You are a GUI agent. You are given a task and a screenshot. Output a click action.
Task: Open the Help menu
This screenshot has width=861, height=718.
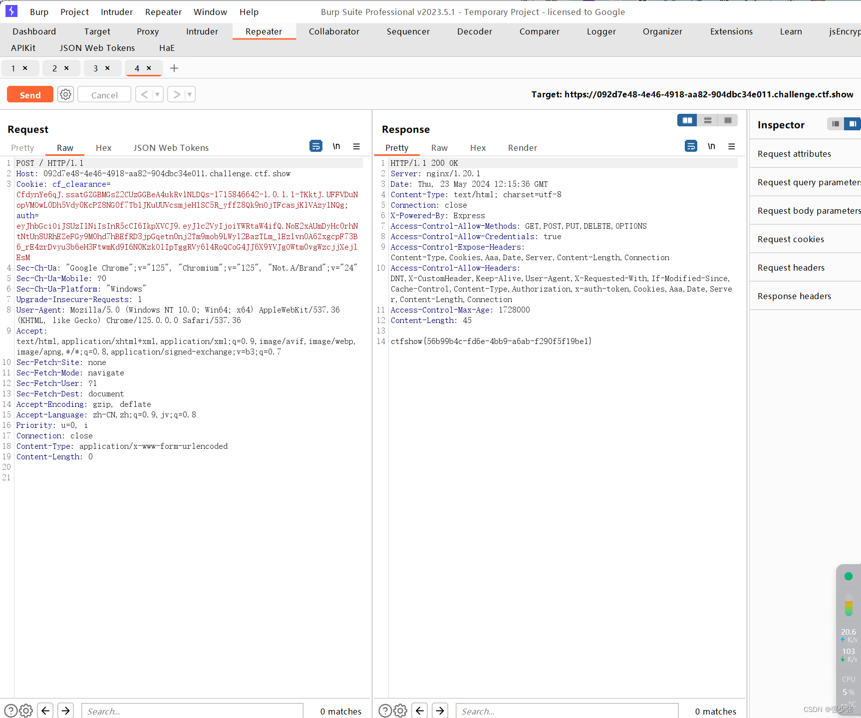click(249, 12)
